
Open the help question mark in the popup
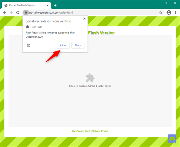coord(29,45)
